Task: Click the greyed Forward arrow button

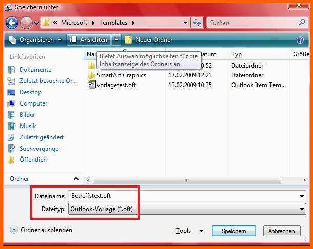Action: coord(26,23)
